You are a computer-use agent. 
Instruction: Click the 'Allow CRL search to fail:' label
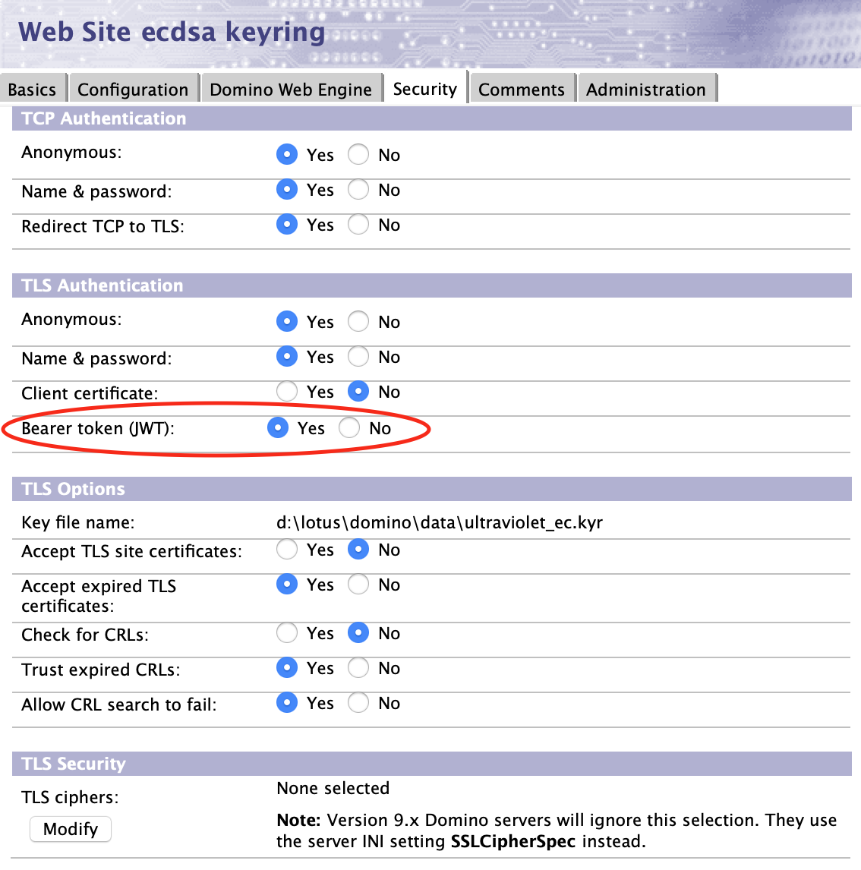119,705
